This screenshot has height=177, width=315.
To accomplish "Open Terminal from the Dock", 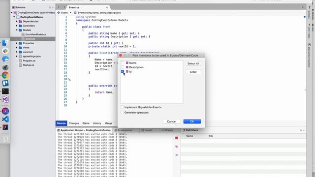I will (x=5, y=91).
